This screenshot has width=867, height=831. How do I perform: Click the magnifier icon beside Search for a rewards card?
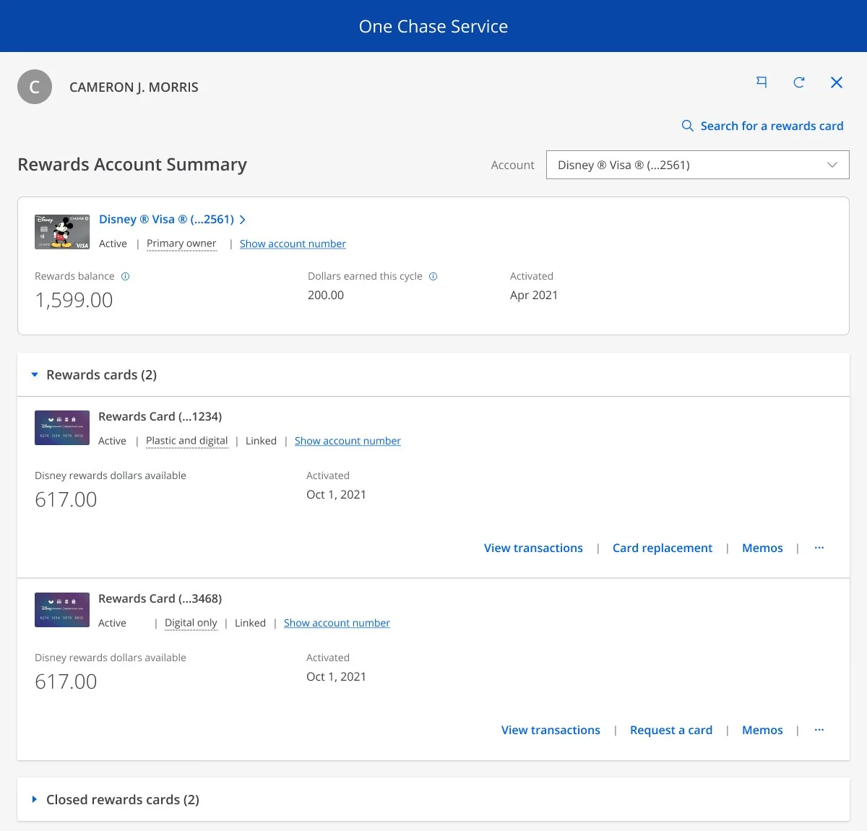pos(688,126)
